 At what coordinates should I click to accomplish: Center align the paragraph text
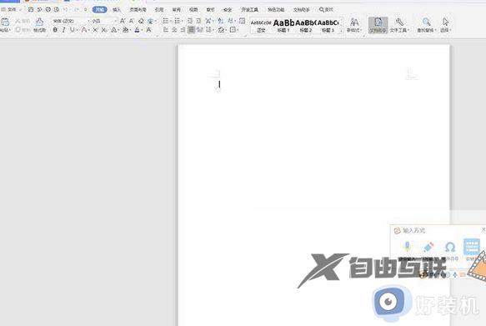174,30
